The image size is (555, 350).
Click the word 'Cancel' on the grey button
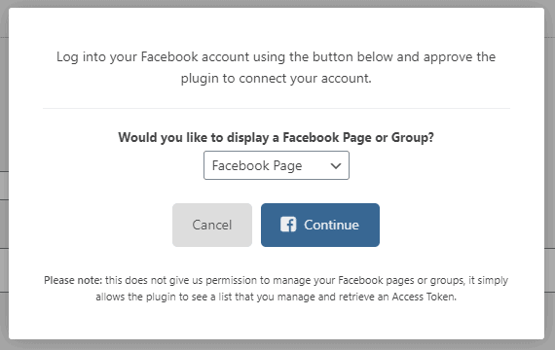pyautogui.click(x=212, y=225)
